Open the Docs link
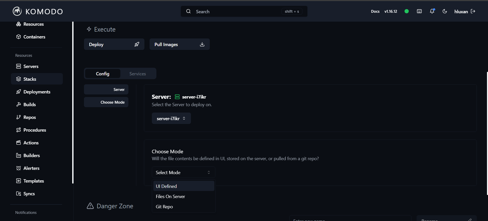The height and width of the screenshot is (221, 488). tap(375, 11)
